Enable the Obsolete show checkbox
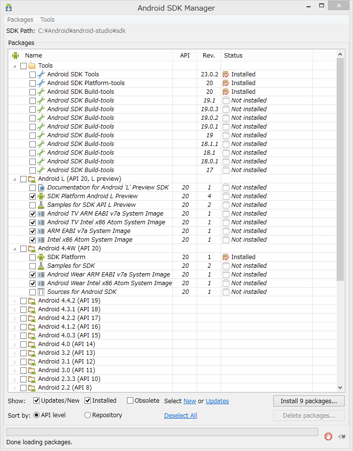 tap(130, 401)
